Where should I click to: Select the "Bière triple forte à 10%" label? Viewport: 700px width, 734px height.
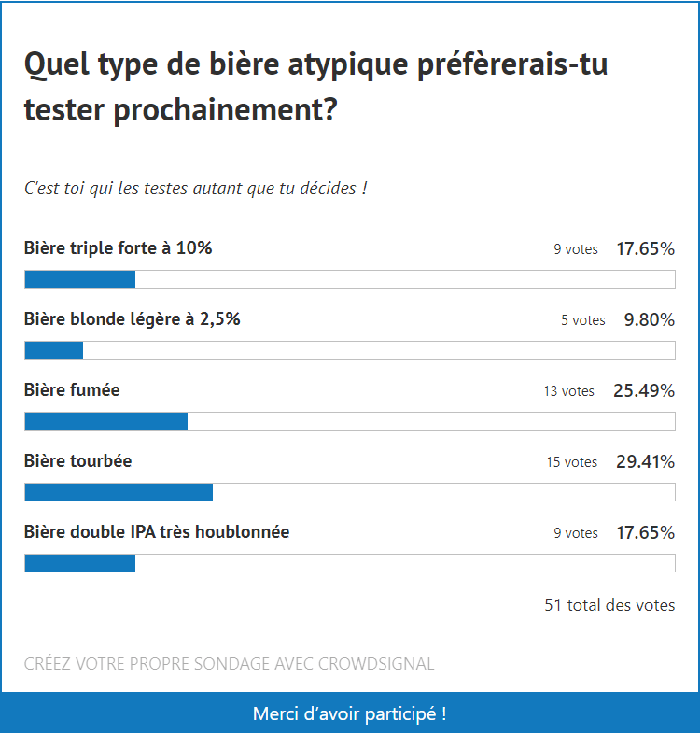coord(119,248)
